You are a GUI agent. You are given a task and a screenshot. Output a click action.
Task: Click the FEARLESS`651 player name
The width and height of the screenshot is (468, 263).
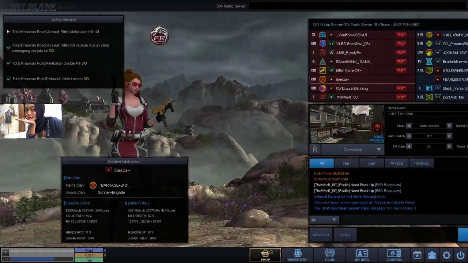click(455, 79)
